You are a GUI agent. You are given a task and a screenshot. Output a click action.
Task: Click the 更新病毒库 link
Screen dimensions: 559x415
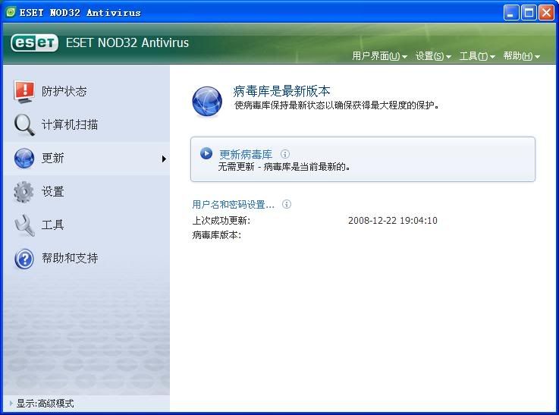[x=246, y=154]
